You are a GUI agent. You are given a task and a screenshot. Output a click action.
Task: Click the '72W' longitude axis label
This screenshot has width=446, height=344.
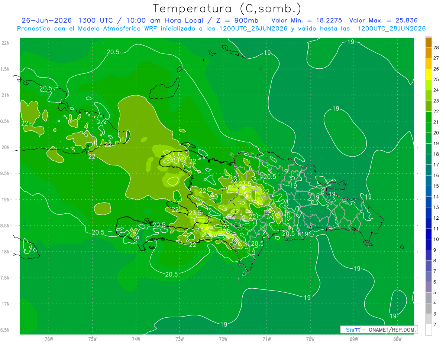(223, 339)
